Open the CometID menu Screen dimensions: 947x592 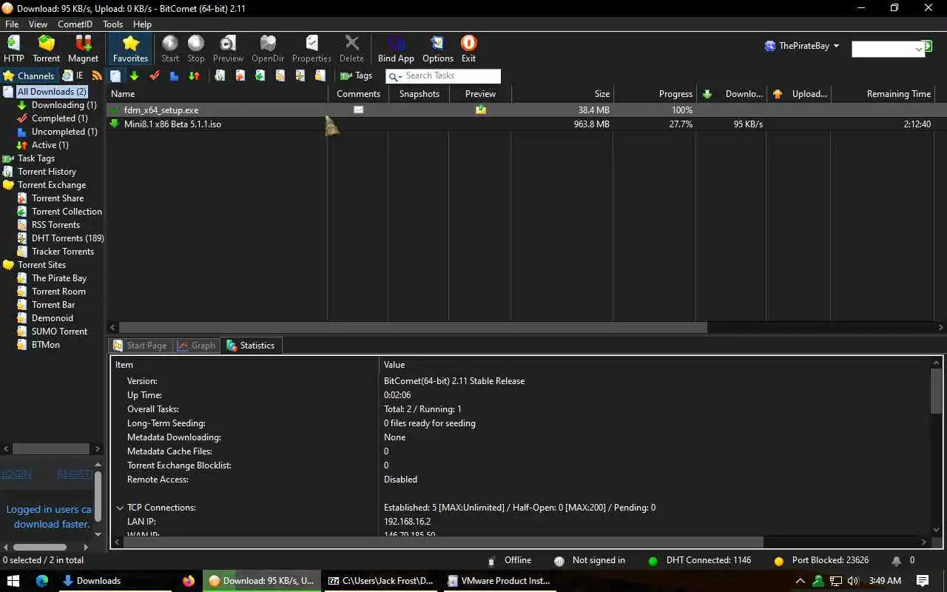click(75, 24)
